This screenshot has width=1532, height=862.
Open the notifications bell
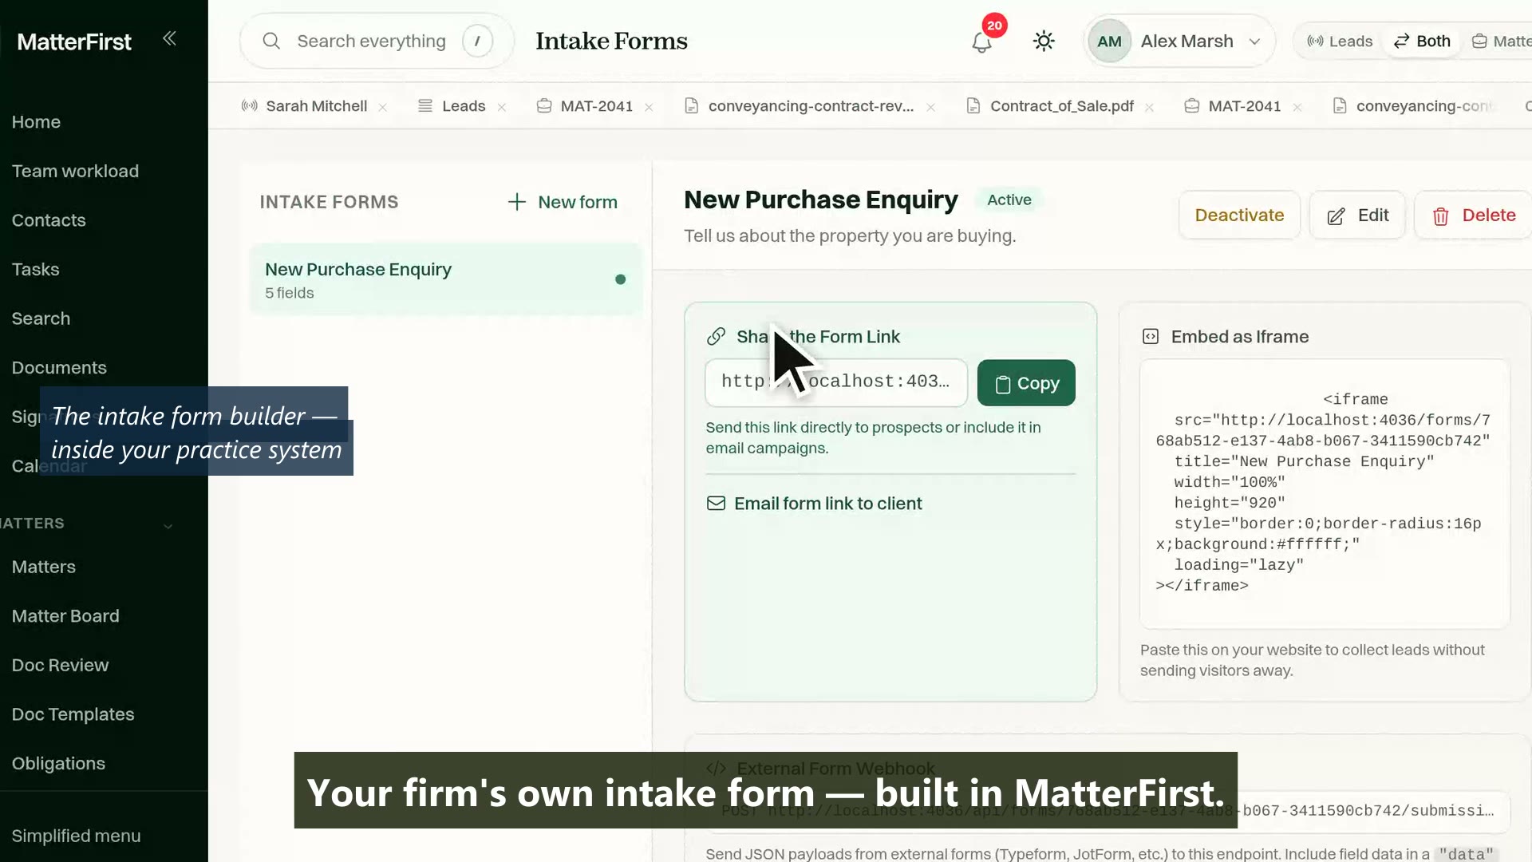click(981, 42)
